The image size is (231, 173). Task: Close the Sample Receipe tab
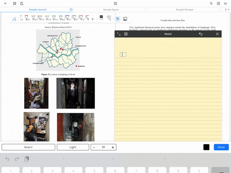point(218,10)
